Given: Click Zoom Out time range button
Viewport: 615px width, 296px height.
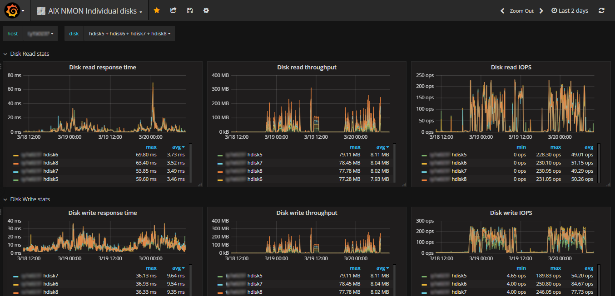Looking at the screenshot, I should (521, 11).
